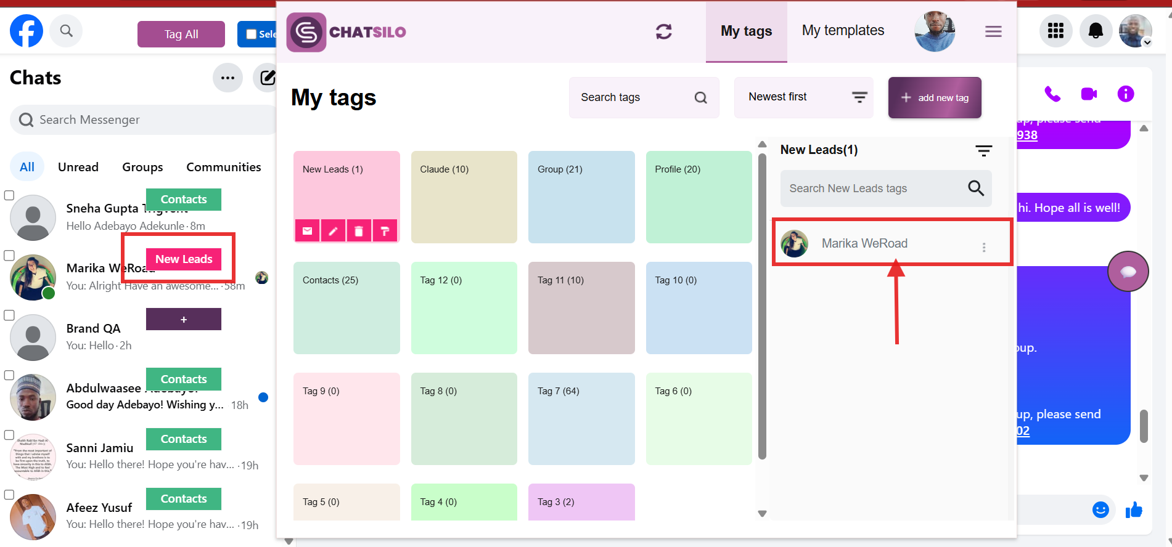The width and height of the screenshot is (1172, 547).
Task: Refresh tags with the sync icon
Action: 664,31
